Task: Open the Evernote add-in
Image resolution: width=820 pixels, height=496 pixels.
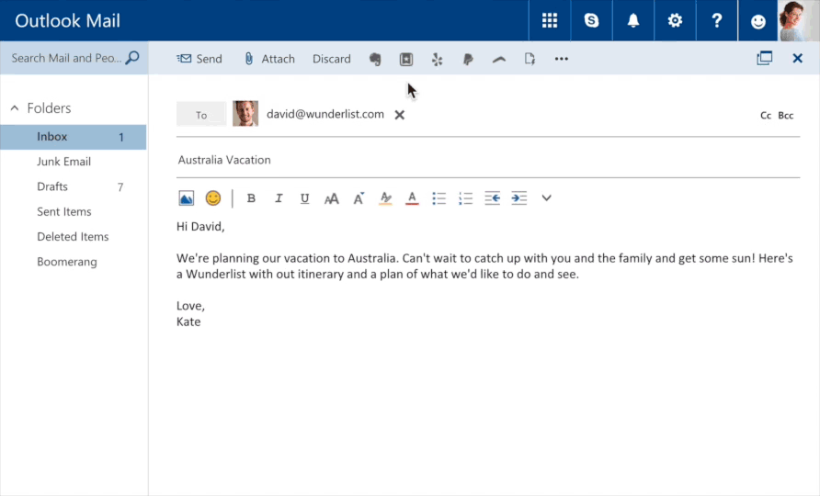Action: 375,59
